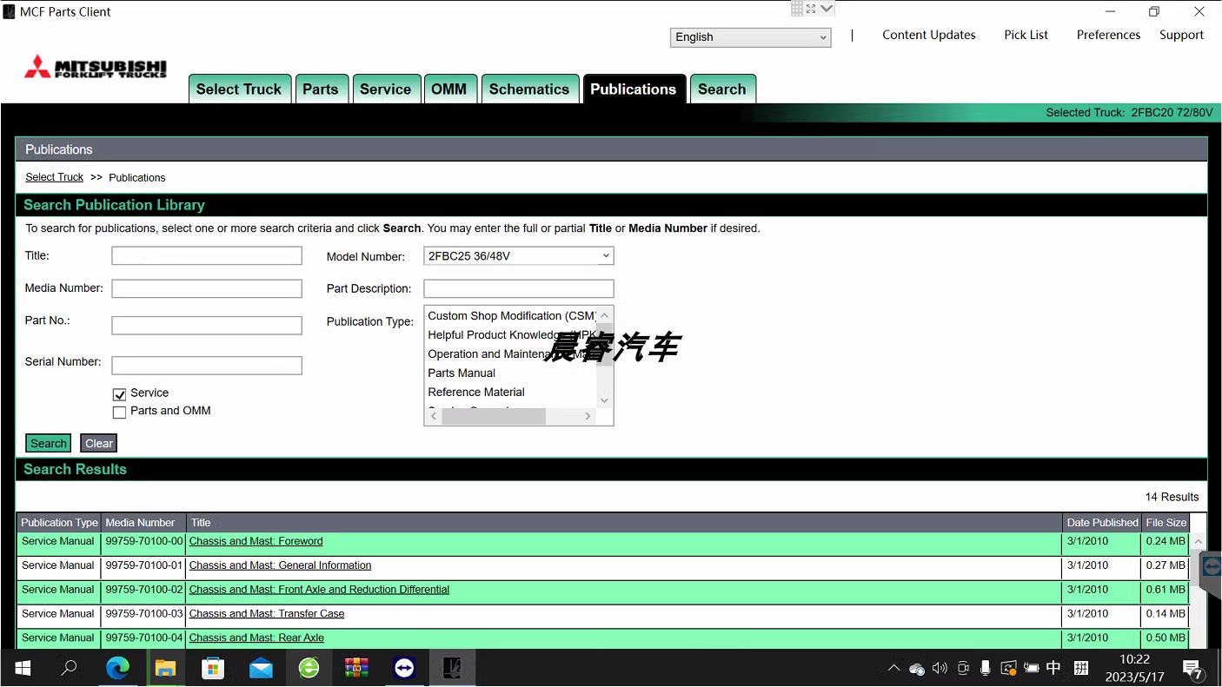Click the Part Description input field

[519, 289]
